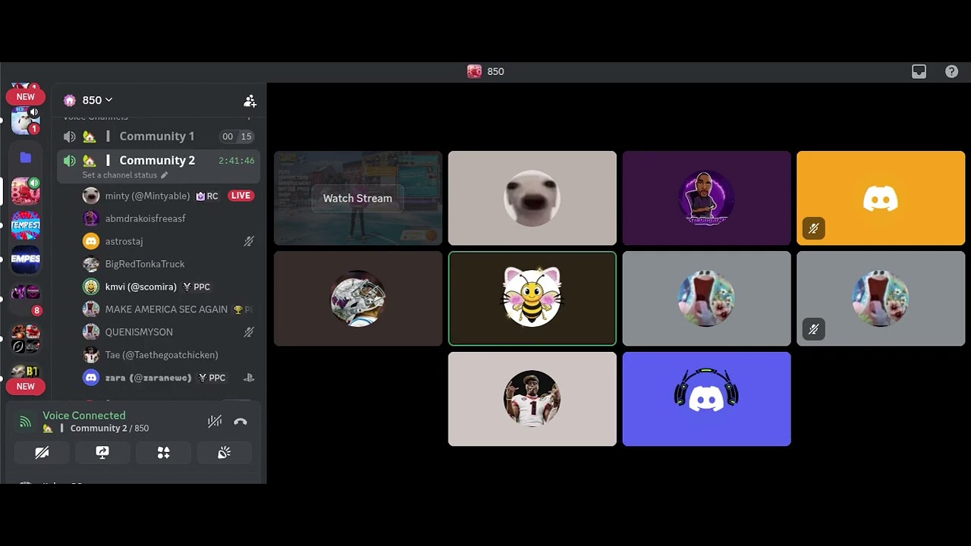The height and width of the screenshot is (546, 971).
Task: Focus the unmuted screaming-face avatar tile
Action: click(x=706, y=298)
